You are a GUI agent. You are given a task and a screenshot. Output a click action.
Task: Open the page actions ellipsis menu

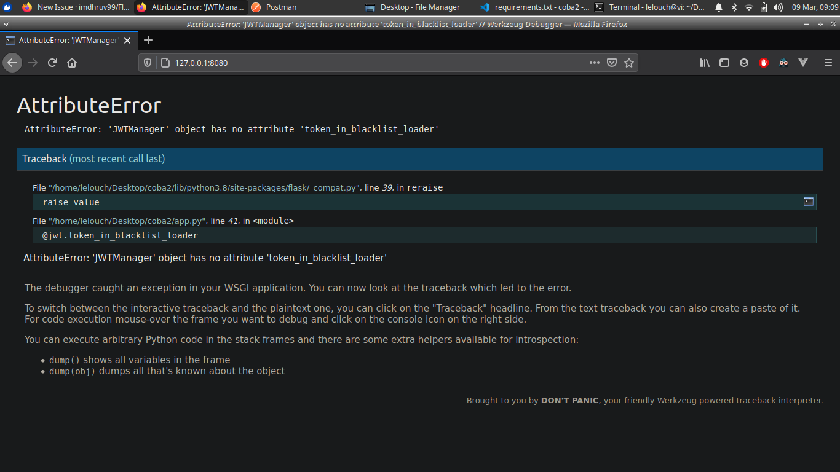[595, 62]
